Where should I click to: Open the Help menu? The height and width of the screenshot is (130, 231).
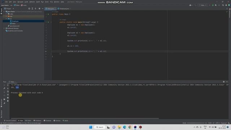pyautogui.click(x=62, y=2)
